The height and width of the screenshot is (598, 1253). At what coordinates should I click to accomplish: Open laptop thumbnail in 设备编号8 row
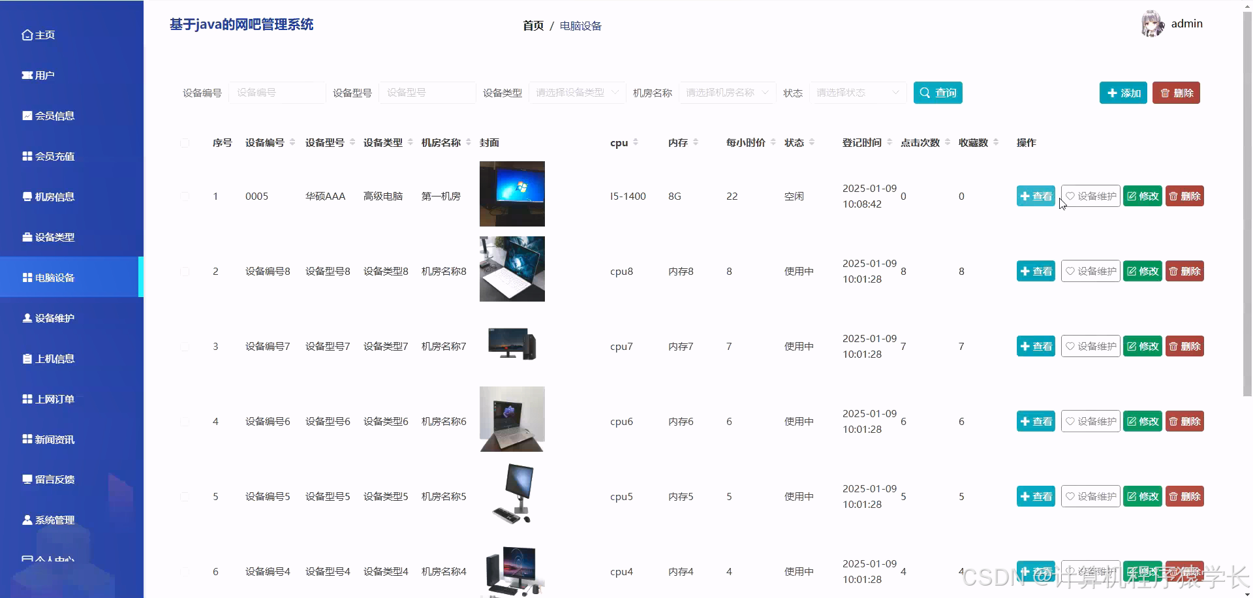(512, 269)
